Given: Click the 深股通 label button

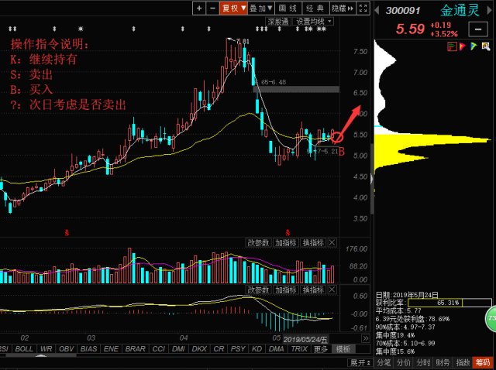Looking at the screenshot, I should [x=278, y=21].
